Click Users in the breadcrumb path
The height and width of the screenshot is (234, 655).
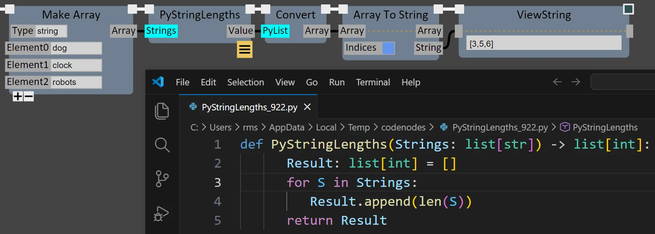click(x=220, y=127)
